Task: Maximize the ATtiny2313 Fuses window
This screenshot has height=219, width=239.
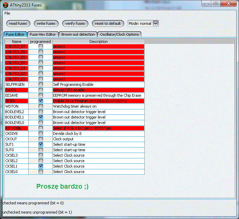Action: tap(216, 4)
